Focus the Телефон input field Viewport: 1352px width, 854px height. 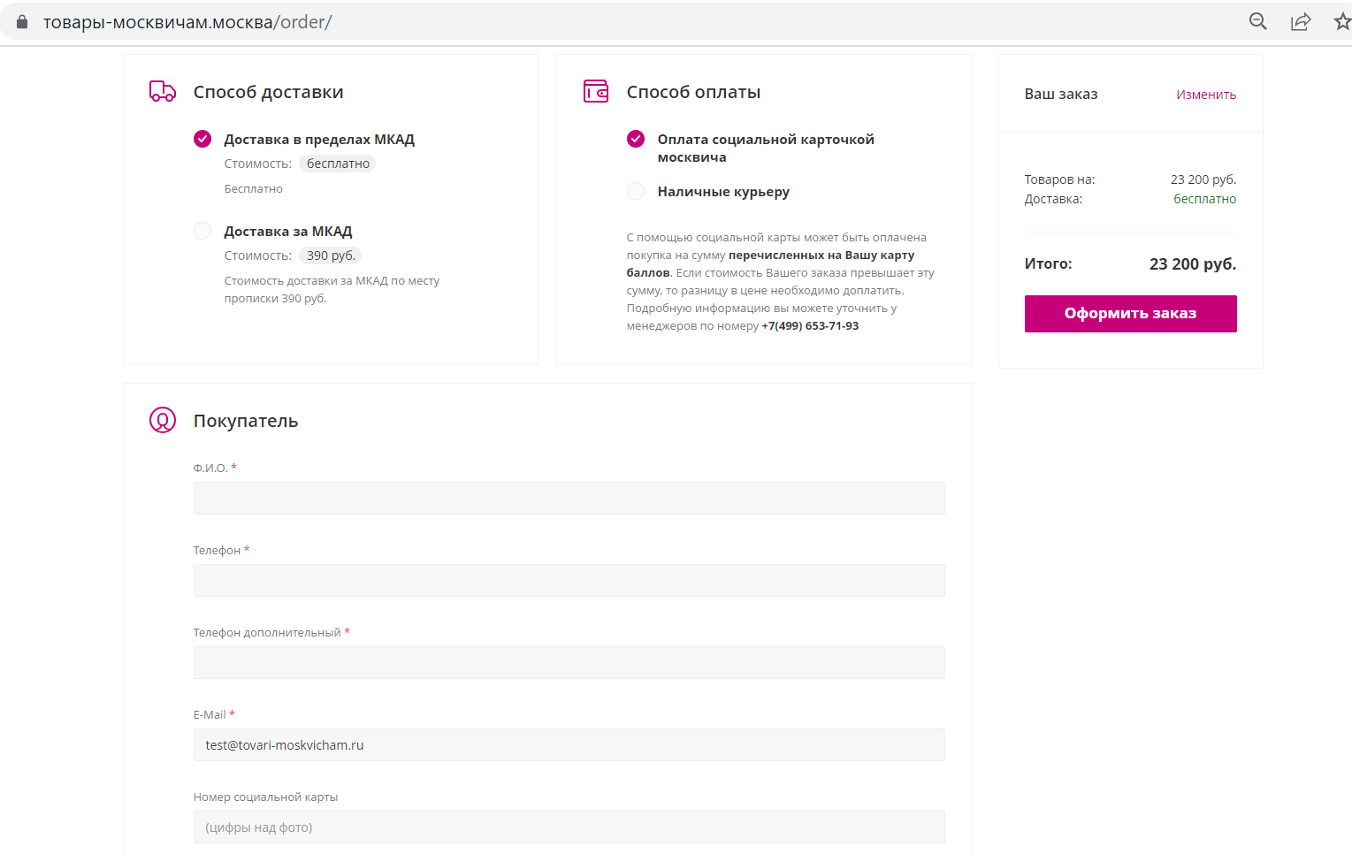tap(569, 580)
